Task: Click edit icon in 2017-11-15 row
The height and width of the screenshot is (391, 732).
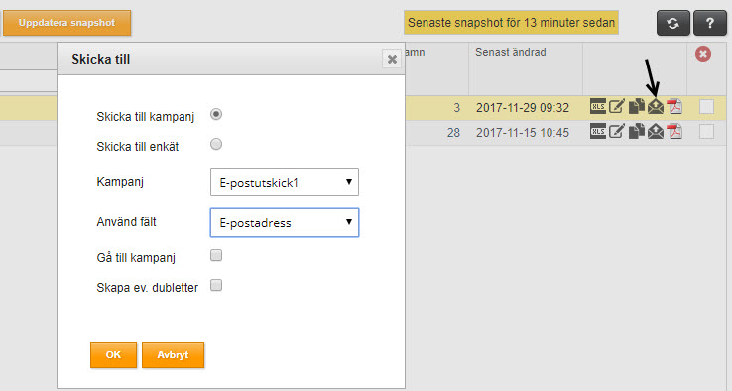Action: pos(617,132)
